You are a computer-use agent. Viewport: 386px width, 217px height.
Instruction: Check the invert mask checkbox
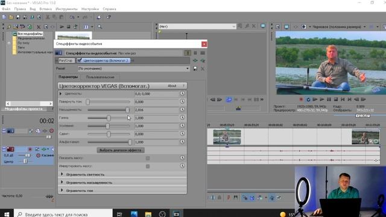147,166
